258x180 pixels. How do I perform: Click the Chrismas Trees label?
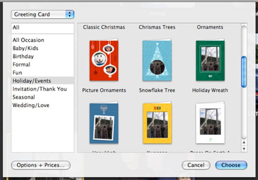pos(157,27)
